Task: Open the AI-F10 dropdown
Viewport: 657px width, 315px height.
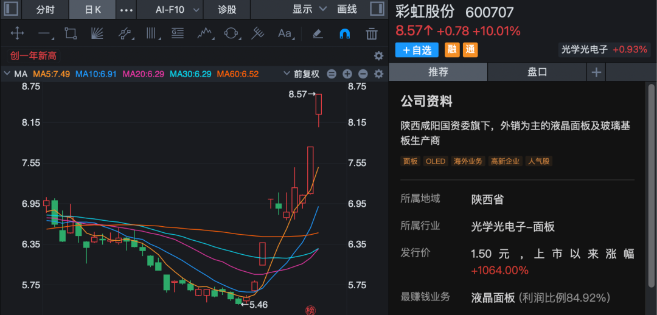Action: click(178, 10)
